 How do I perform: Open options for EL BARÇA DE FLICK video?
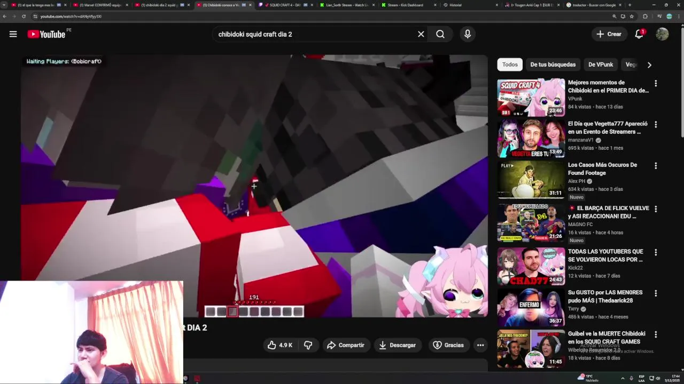click(x=656, y=209)
